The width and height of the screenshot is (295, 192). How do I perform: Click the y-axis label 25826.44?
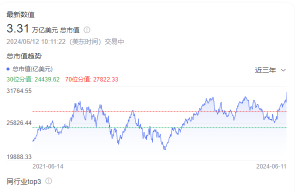point(19,123)
